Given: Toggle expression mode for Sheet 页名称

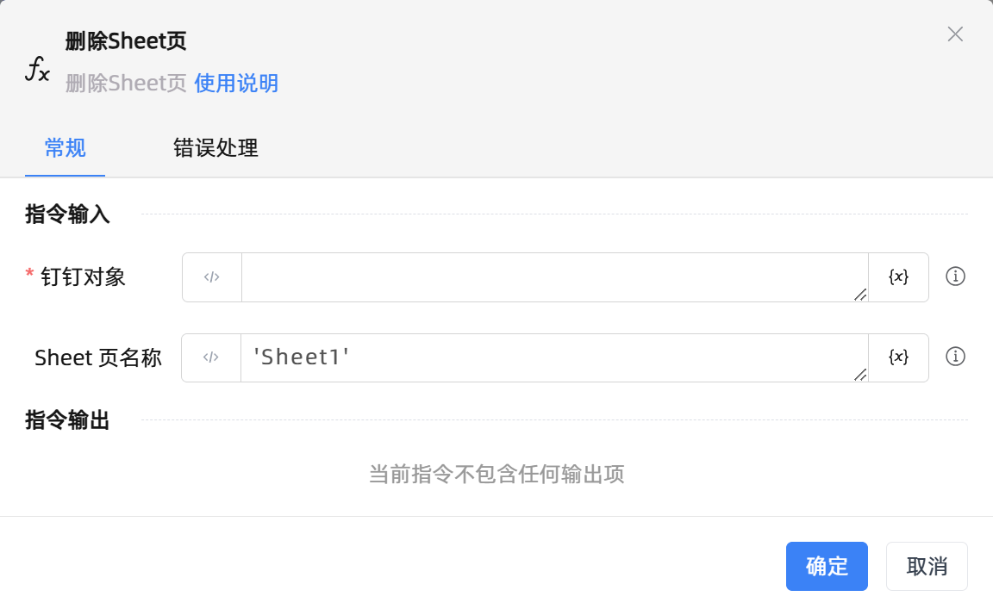Looking at the screenshot, I should (211, 357).
